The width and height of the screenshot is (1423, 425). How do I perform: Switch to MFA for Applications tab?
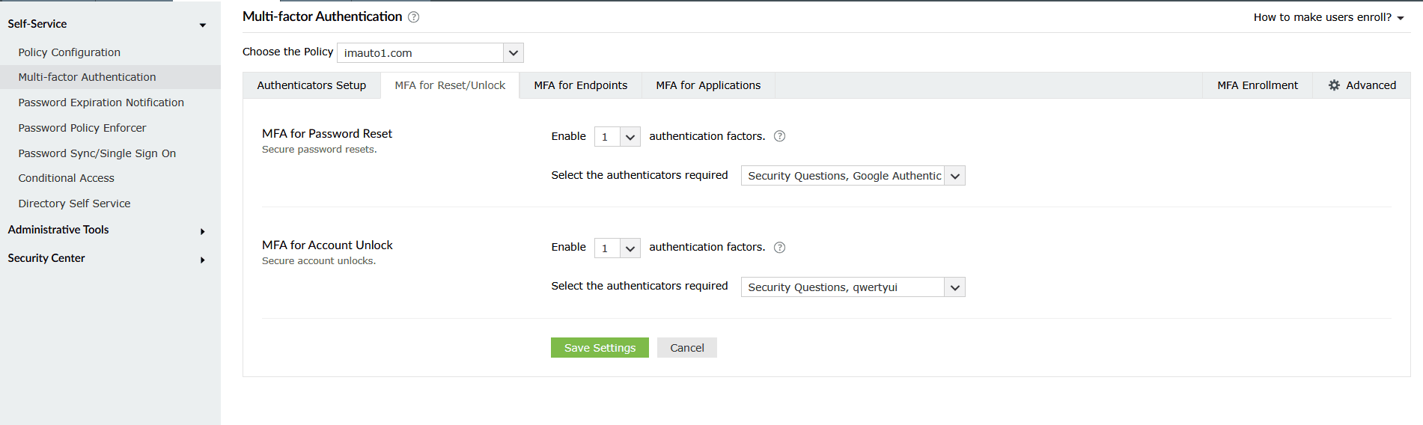pyautogui.click(x=708, y=85)
